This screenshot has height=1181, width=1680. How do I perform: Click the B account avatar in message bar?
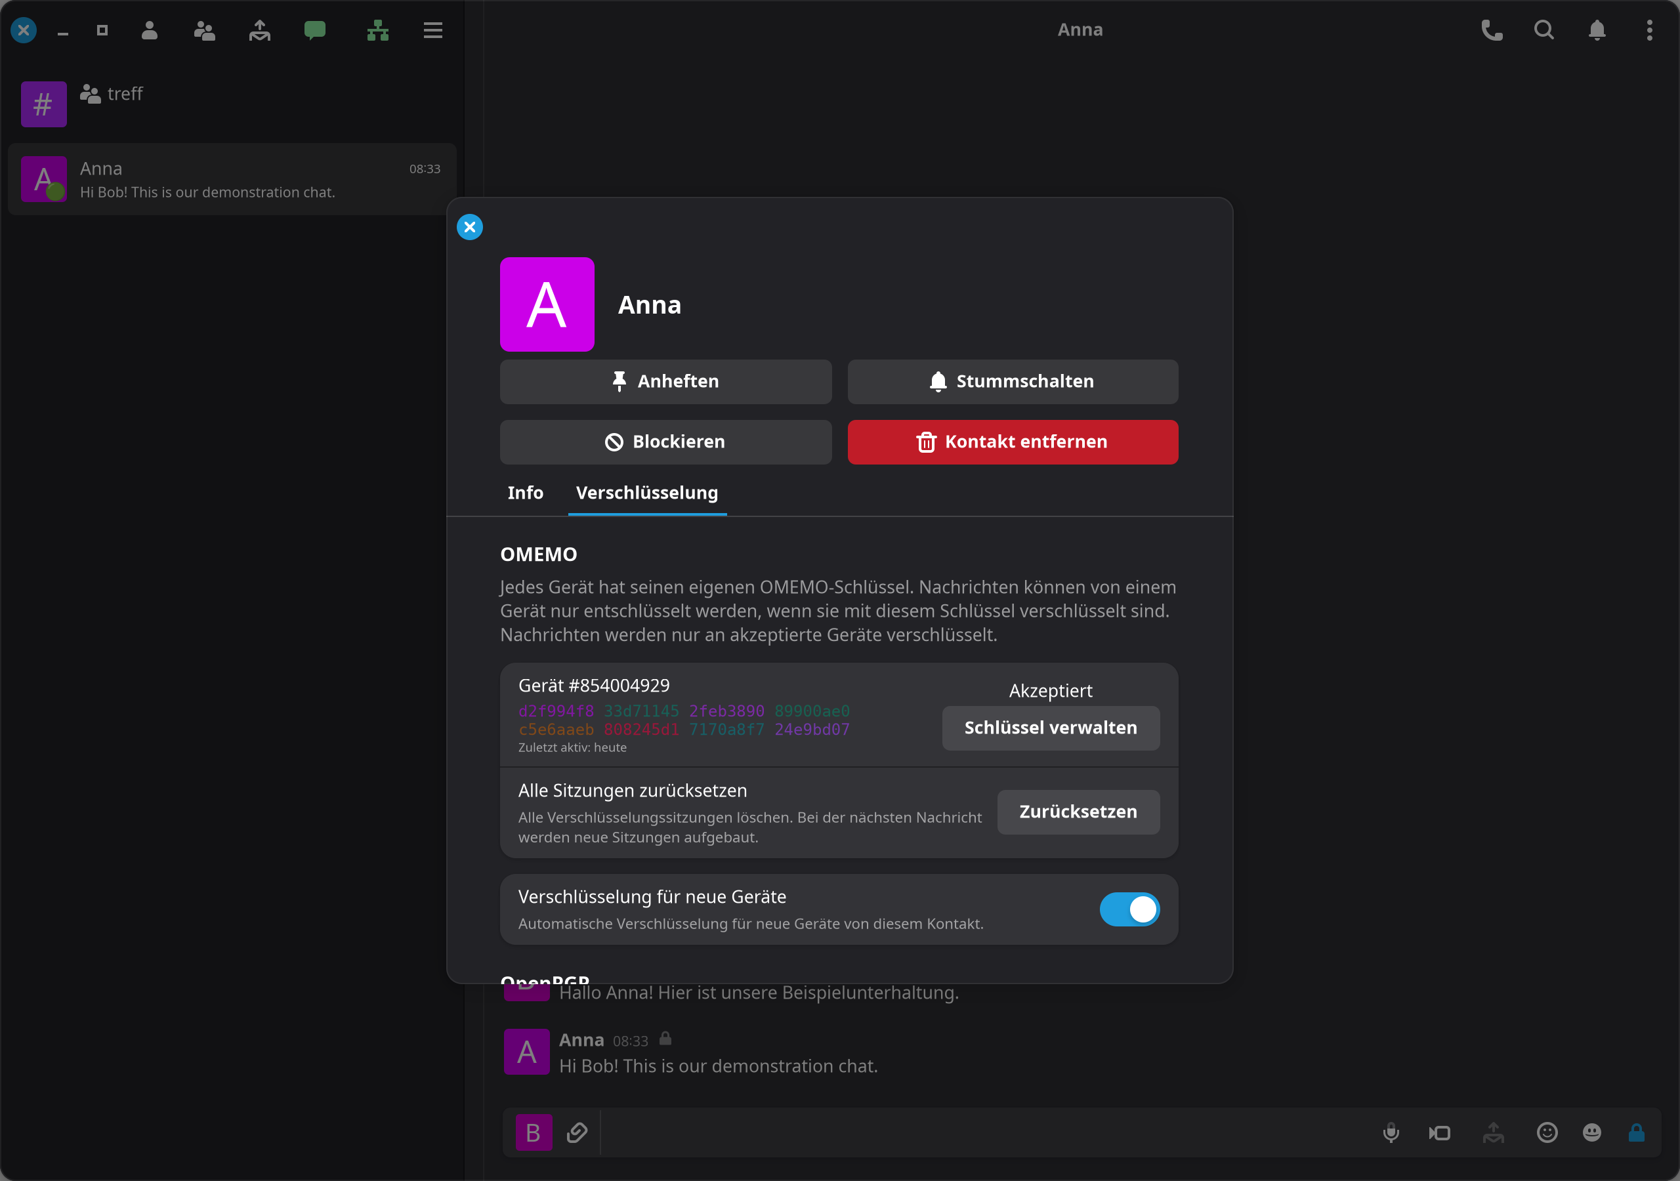click(x=534, y=1132)
